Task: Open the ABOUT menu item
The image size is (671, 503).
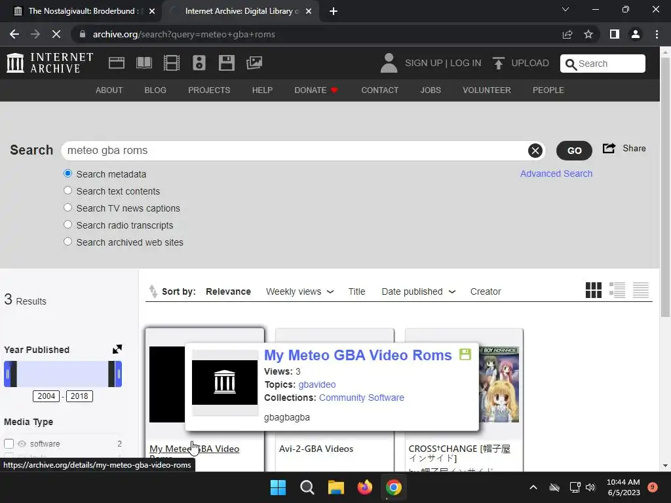Action: [109, 90]
